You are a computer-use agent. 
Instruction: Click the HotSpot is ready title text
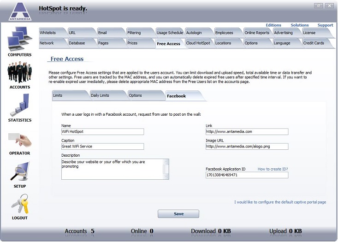click(x=63, y=8)
